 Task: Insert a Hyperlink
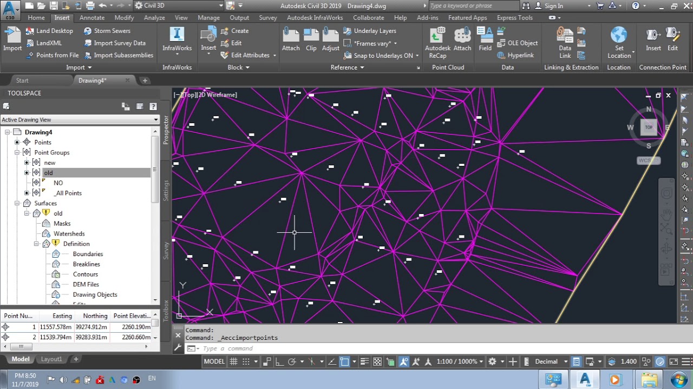pyautogui.click(x=515, y=55)
